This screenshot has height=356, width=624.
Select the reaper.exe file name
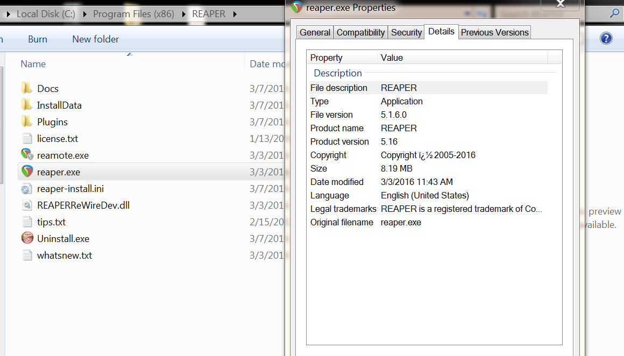point(59,172)
